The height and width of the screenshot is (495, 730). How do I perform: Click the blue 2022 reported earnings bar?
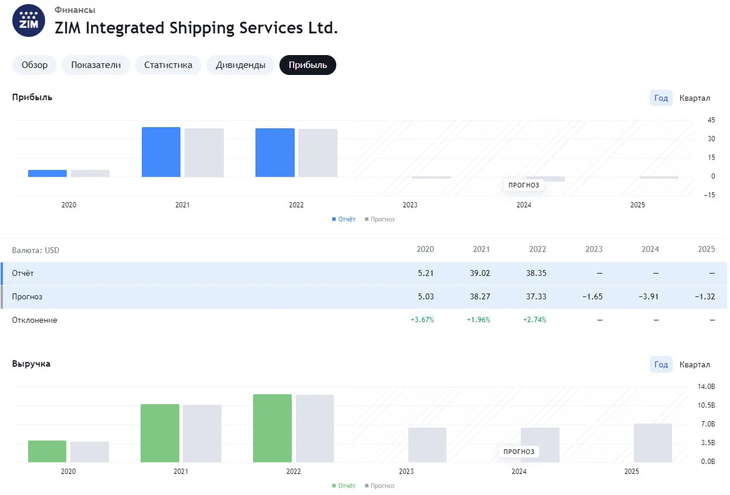click(x=275, y=152)
